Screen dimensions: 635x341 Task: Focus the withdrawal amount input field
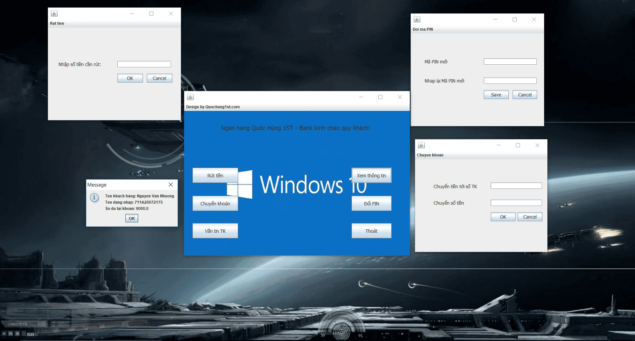(x=144, y=64)
